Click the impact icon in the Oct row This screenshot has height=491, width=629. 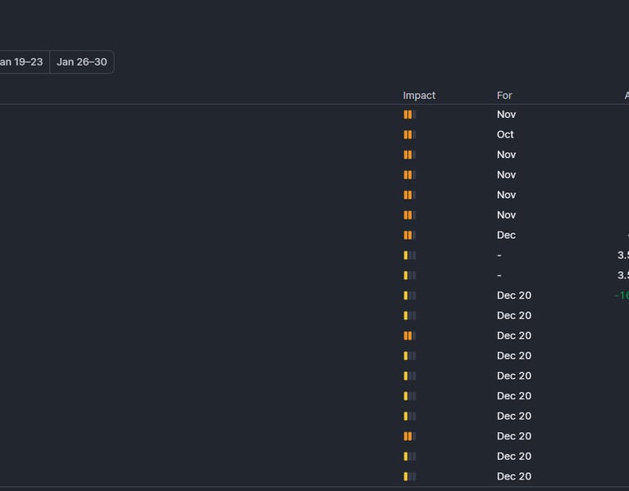pyautogui.click(x=410, y=135)
